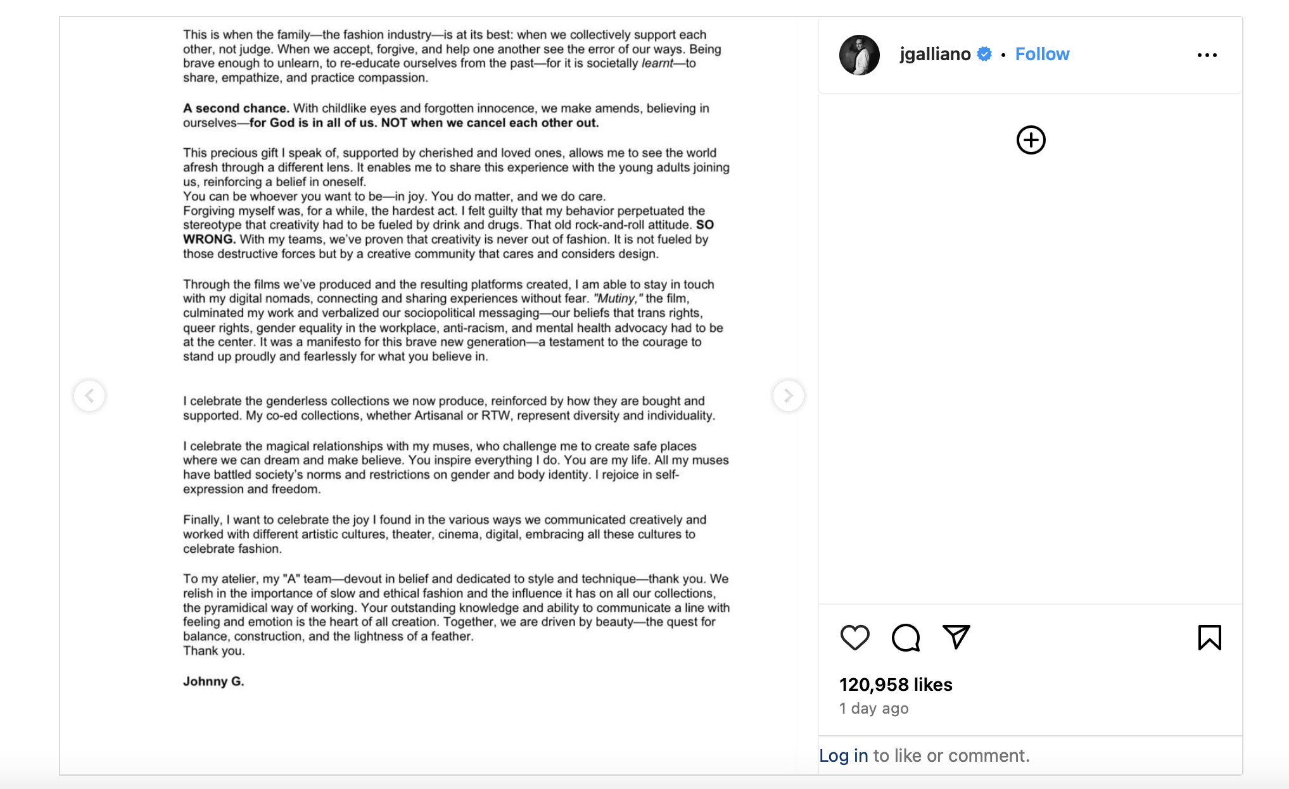This screenshot has height=789, width=1289.
Task: View the 120,958 likes list
Action: tap(896, 685)
